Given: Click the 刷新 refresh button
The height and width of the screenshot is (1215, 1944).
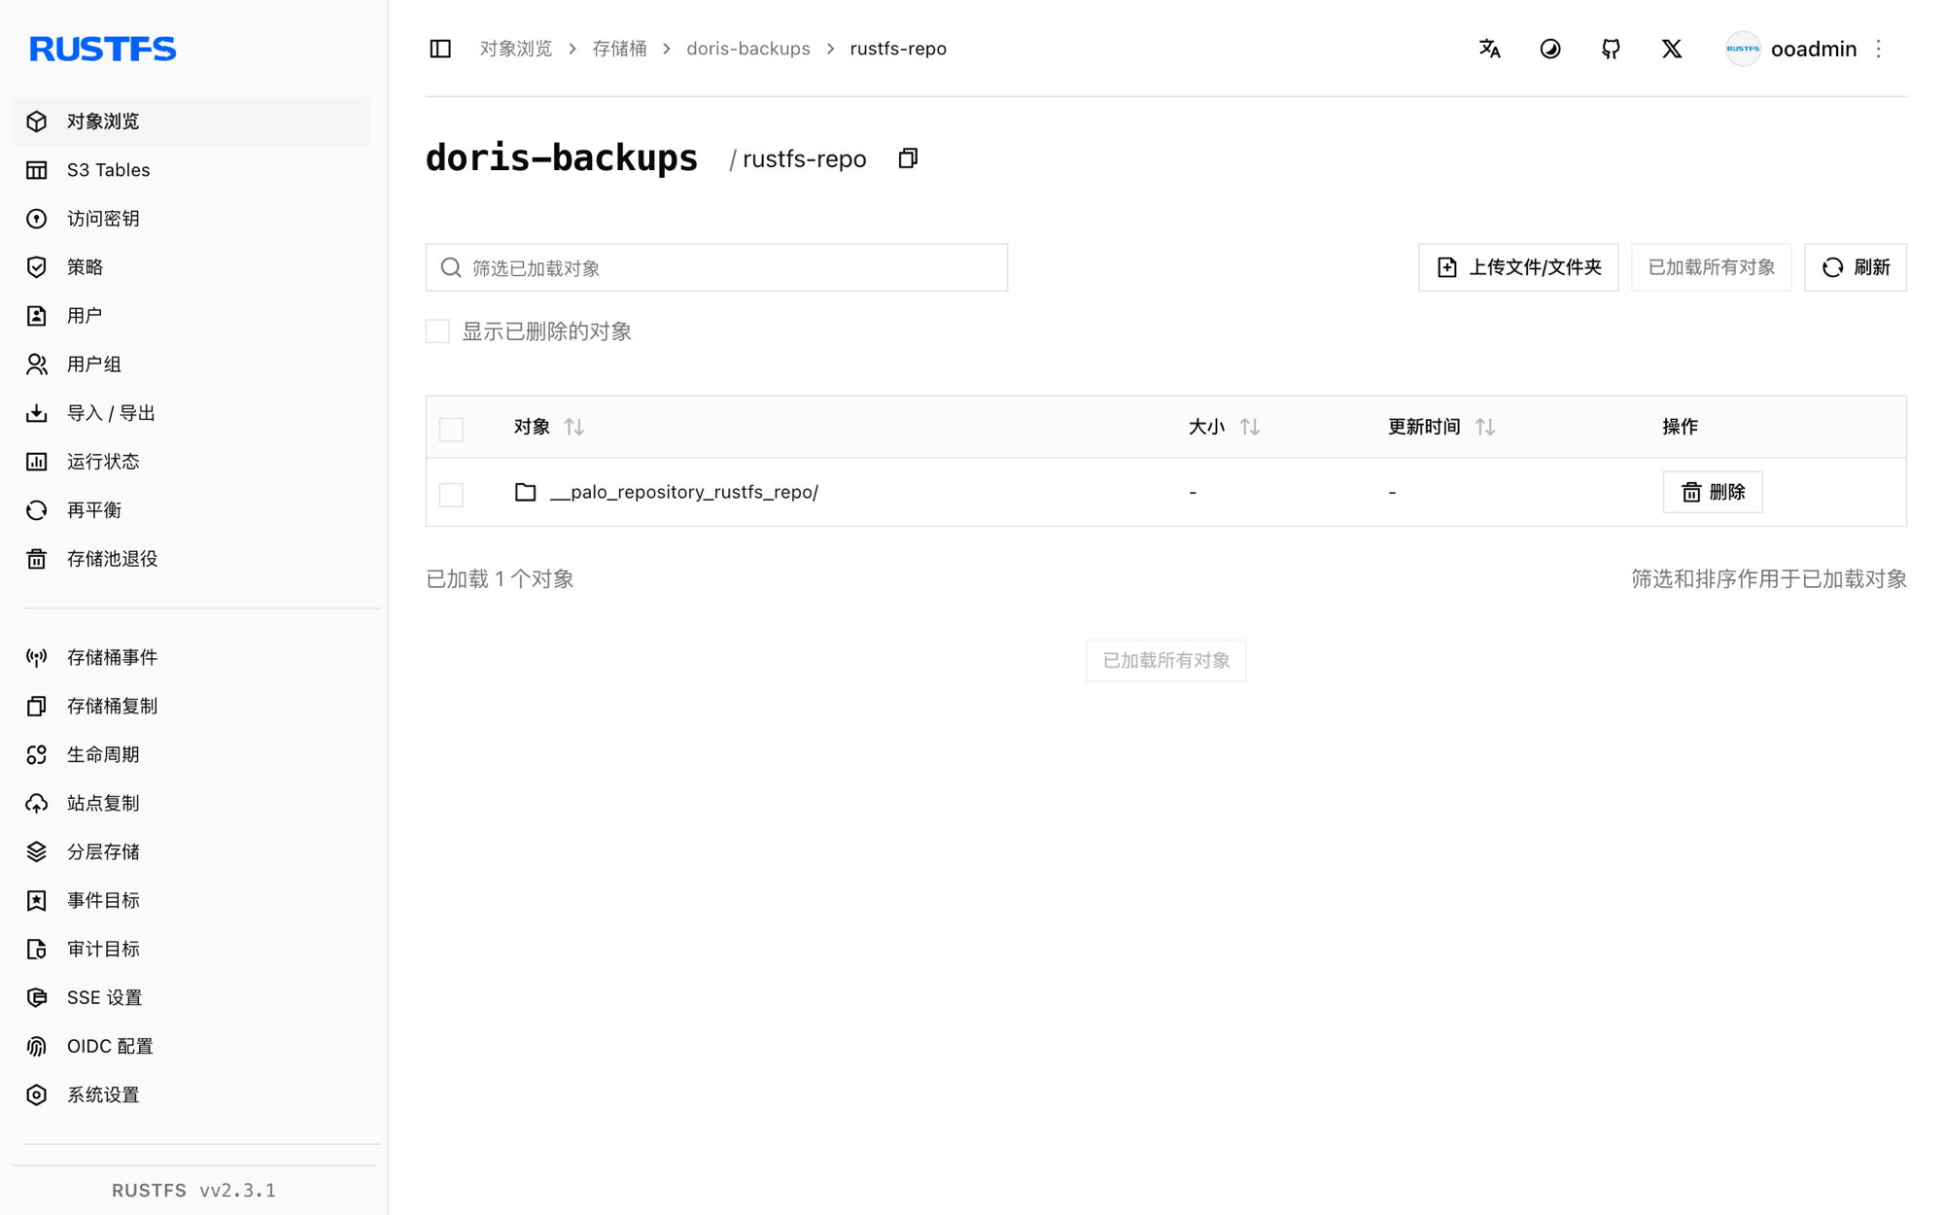Looking at the screenshot, I should pyautogui.click(x=1856, y=267).
